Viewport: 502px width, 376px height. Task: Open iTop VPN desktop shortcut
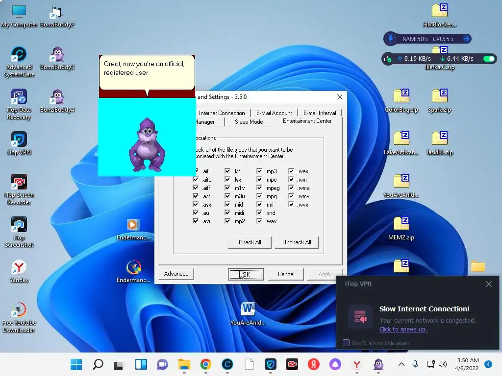pyautogui.click(x=19, y=143)
